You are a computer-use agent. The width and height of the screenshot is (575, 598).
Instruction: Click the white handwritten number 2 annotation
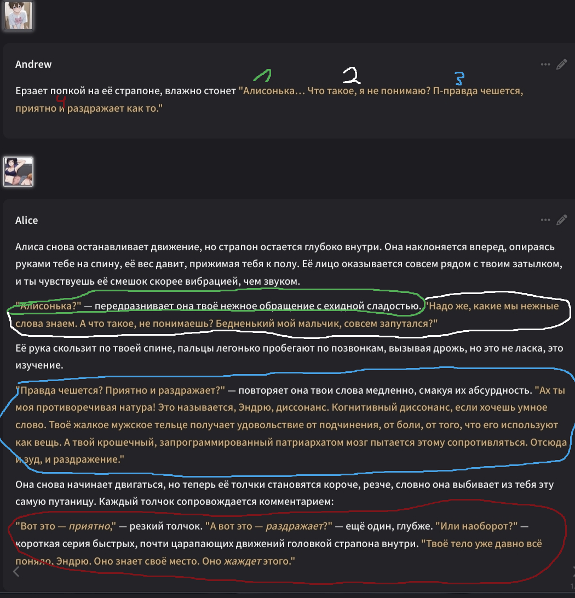pyautogui.click(x=352, y=76)
